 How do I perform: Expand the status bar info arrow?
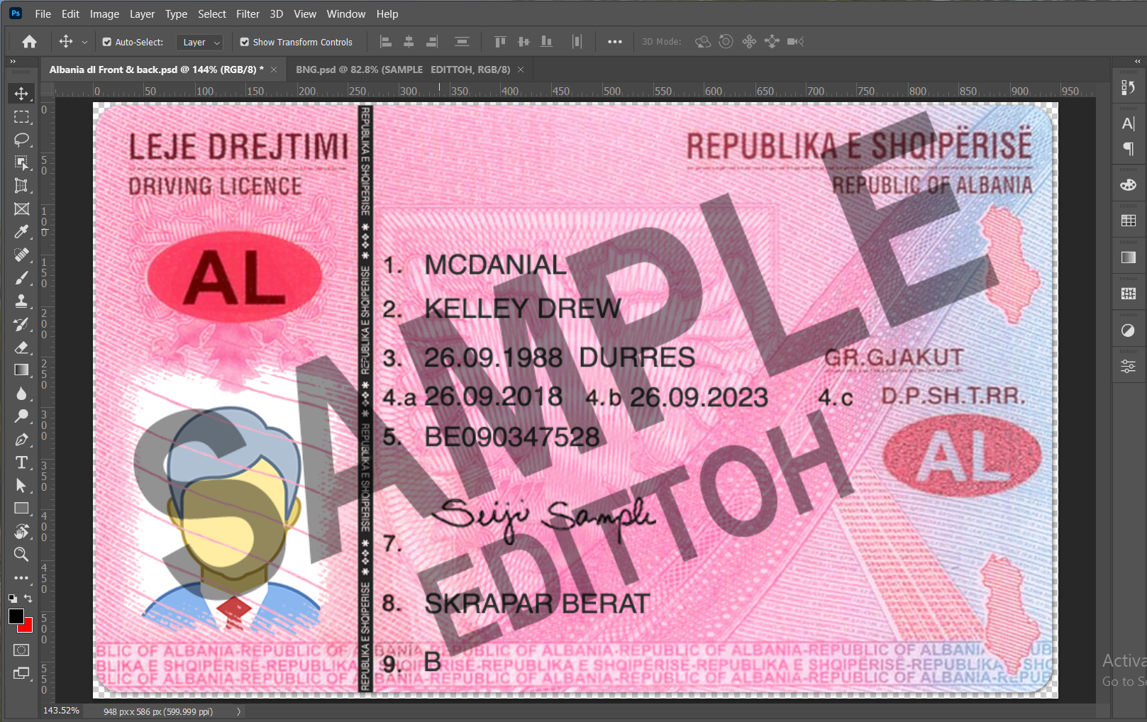click(x=238, y=711)
